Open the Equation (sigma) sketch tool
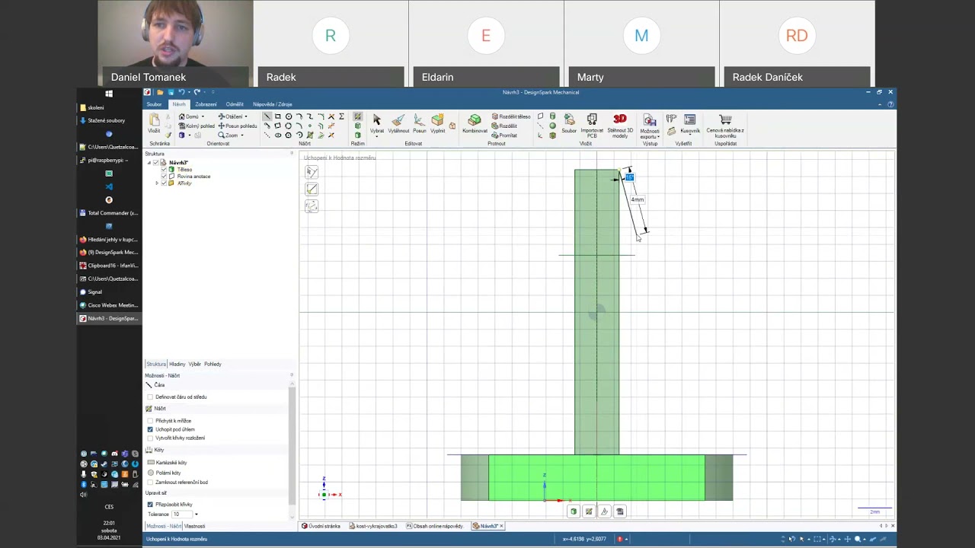The image size is (975, 548). tap(341, 116)
